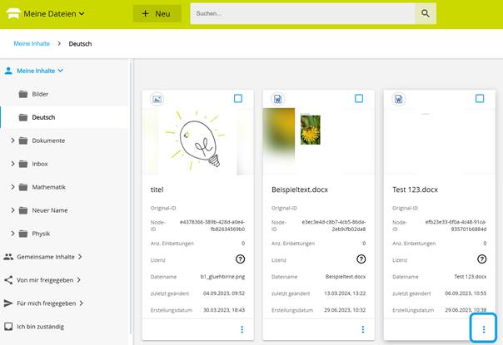Click the license question mark on Beispieltext.docx card
503x345 pixels.
tap(361, 259)
